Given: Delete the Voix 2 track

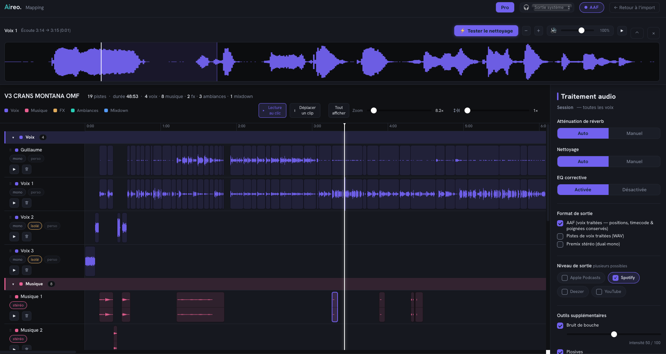Looking at the screenshot, I should click(27, 237).
